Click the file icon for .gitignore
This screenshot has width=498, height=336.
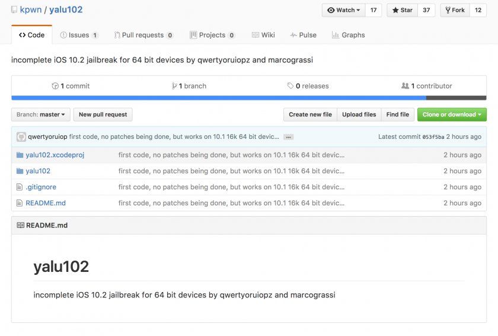coord(20,187)
